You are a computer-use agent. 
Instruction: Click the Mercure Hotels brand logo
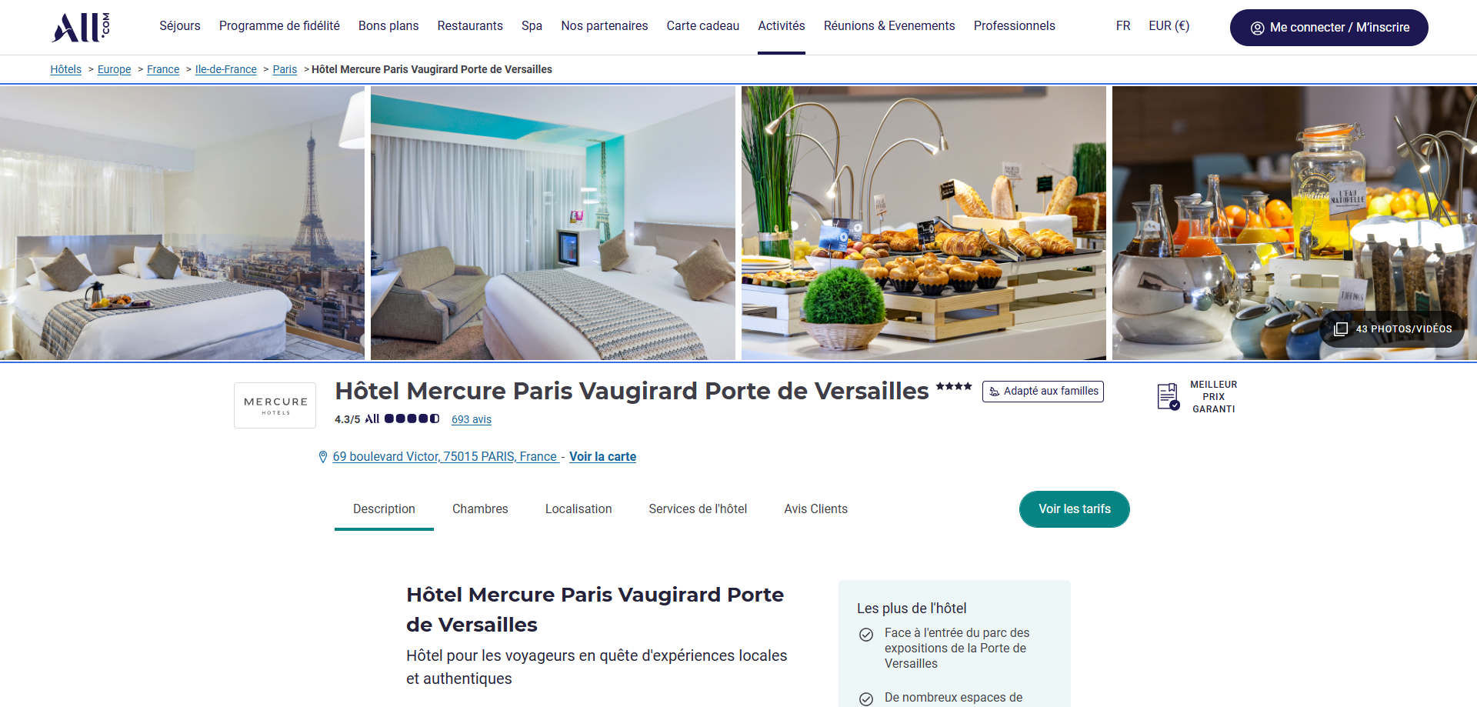click(275, 405)
